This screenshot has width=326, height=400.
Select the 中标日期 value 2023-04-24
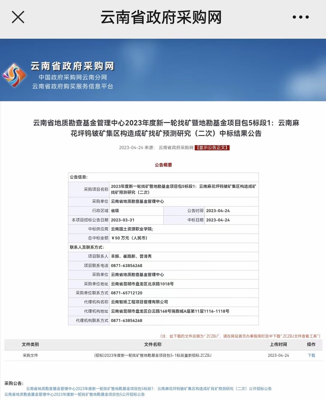click(218, 220)
